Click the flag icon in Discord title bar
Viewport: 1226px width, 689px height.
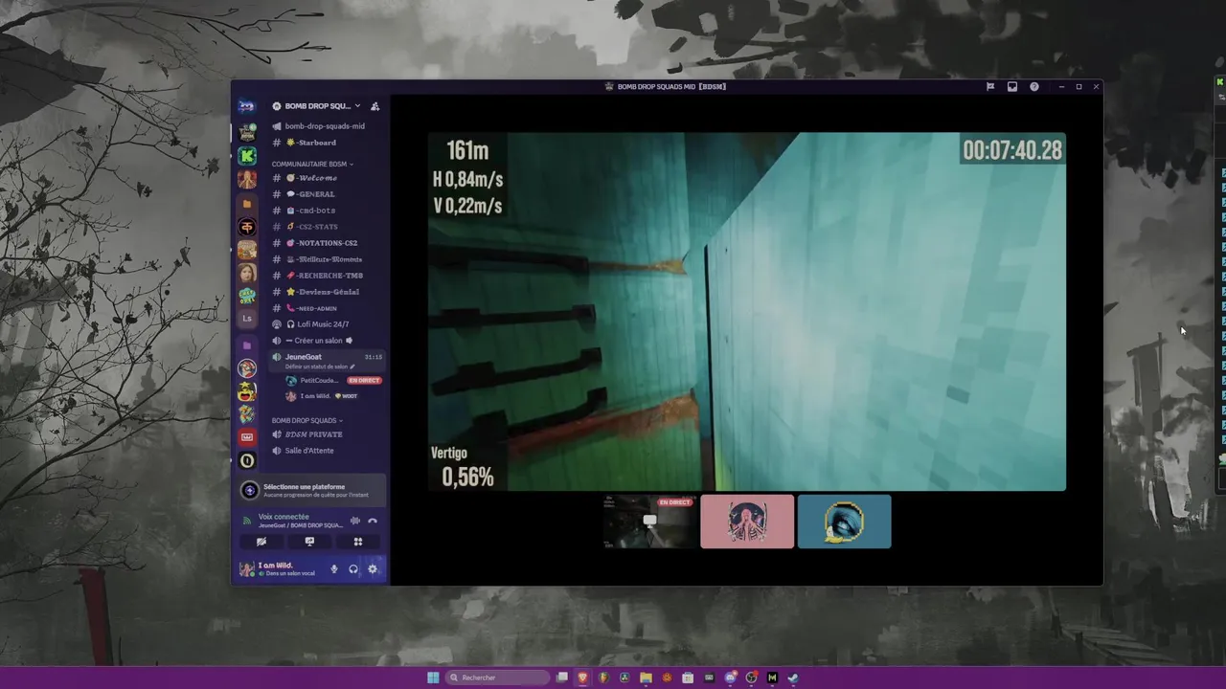[990, 86]
